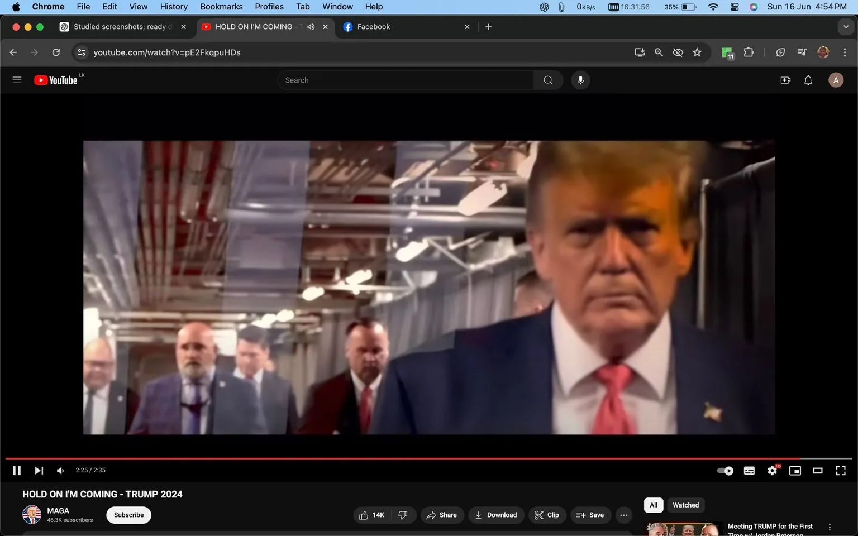Open voice search on YouTube
Image resolution: width=858 pixels, height=536 pixels.
pyautogui.click(x=580, y=80)
